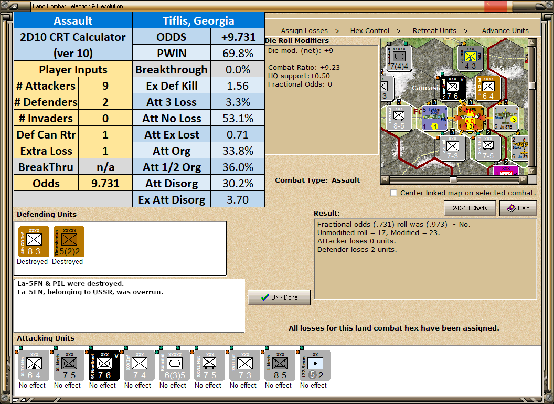Screen dimensions: 554x404
Task: Click the 7(4)4 HQ counter on the map
Action: click(399, 58)
